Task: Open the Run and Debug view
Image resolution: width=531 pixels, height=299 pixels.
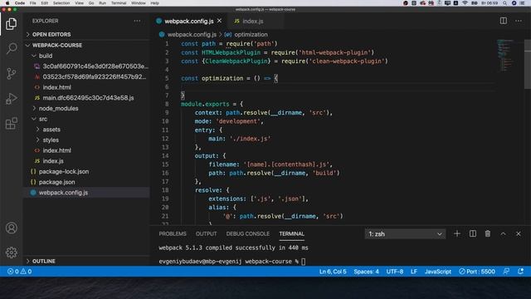Action: 11,98
